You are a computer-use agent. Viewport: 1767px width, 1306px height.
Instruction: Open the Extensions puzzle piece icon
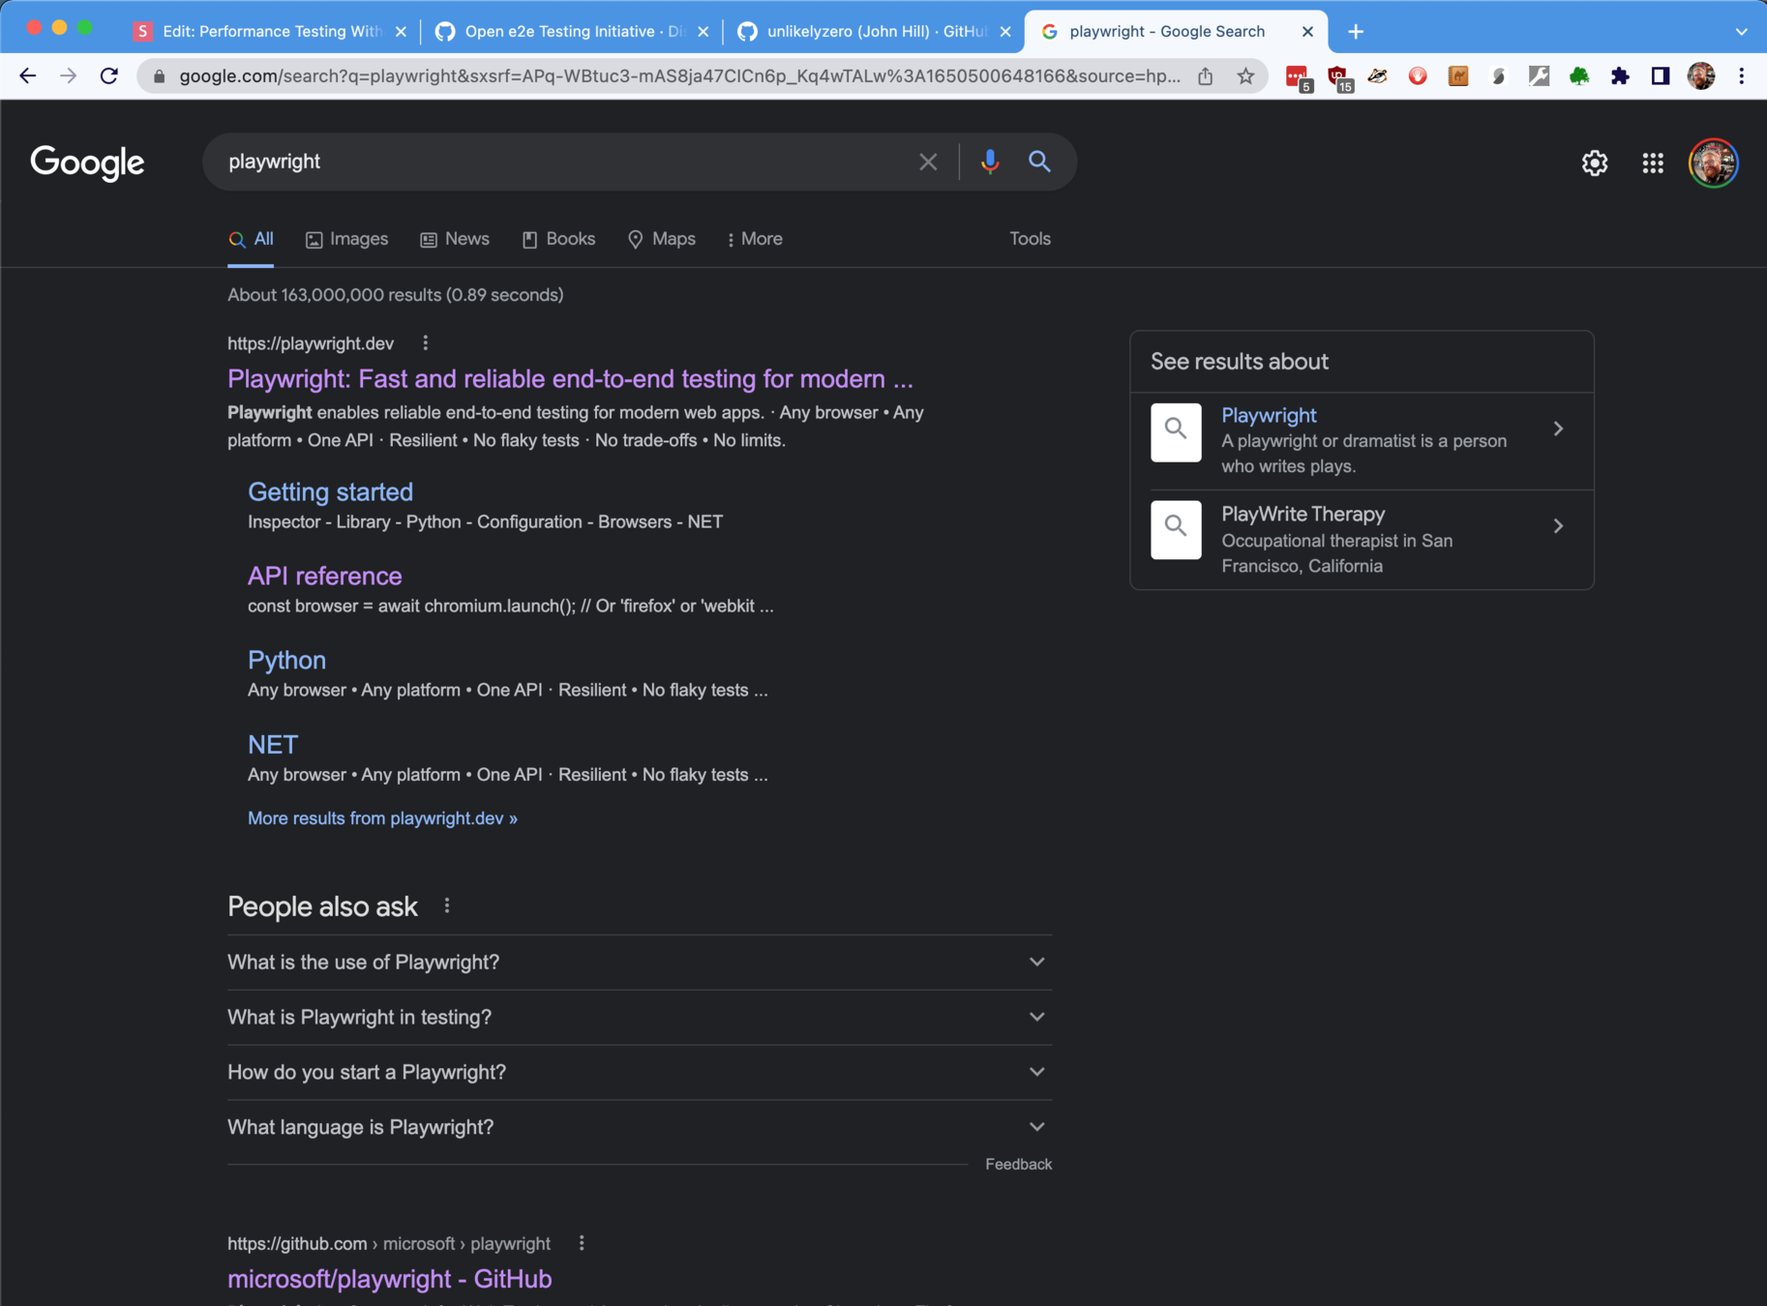click(1620, 75)
